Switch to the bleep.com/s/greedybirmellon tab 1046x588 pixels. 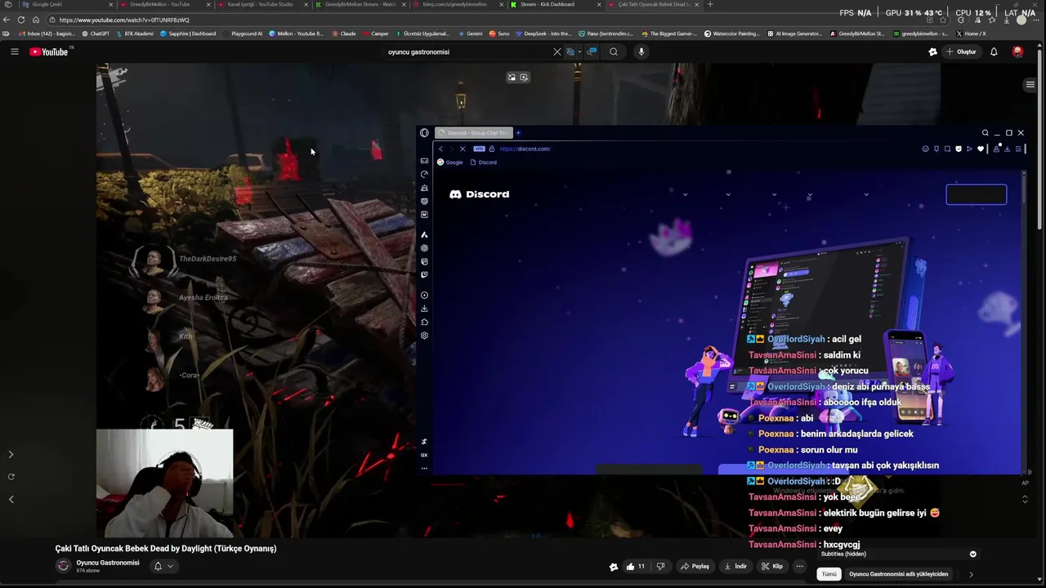coord(455,4)
